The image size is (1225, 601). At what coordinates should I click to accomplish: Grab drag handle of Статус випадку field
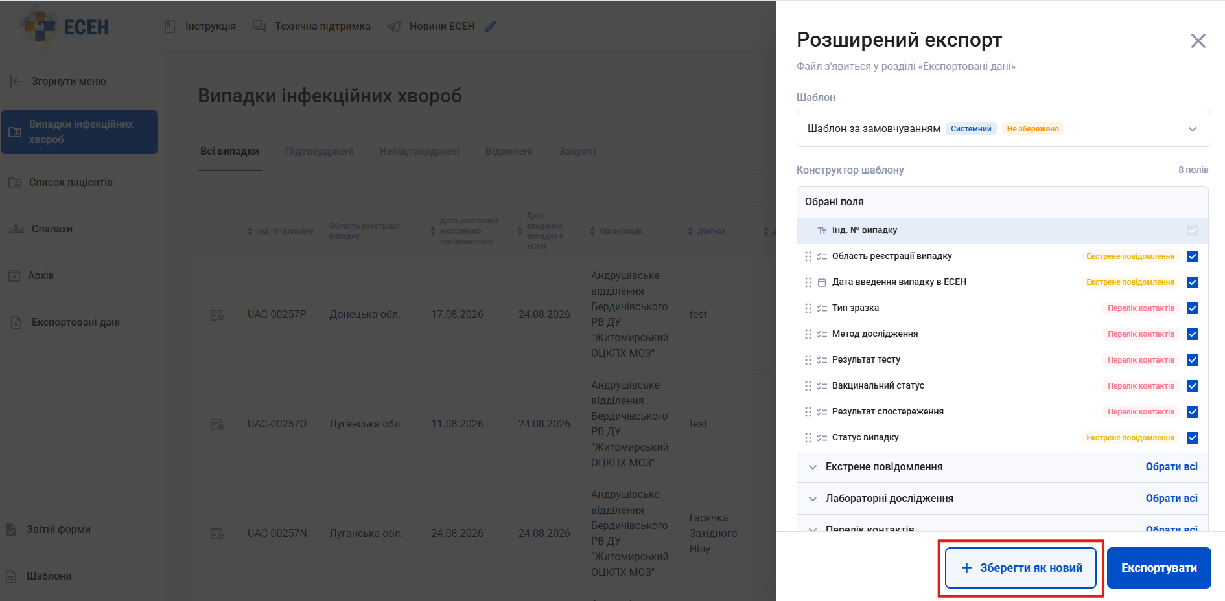point(808,438)
